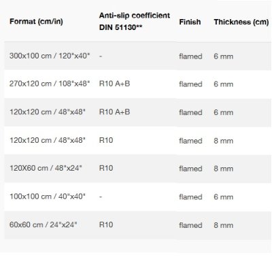Screen dimensions: 272x272
Task: Click R10 A+B in the 270x120 row
Action: tap(114, 84)
